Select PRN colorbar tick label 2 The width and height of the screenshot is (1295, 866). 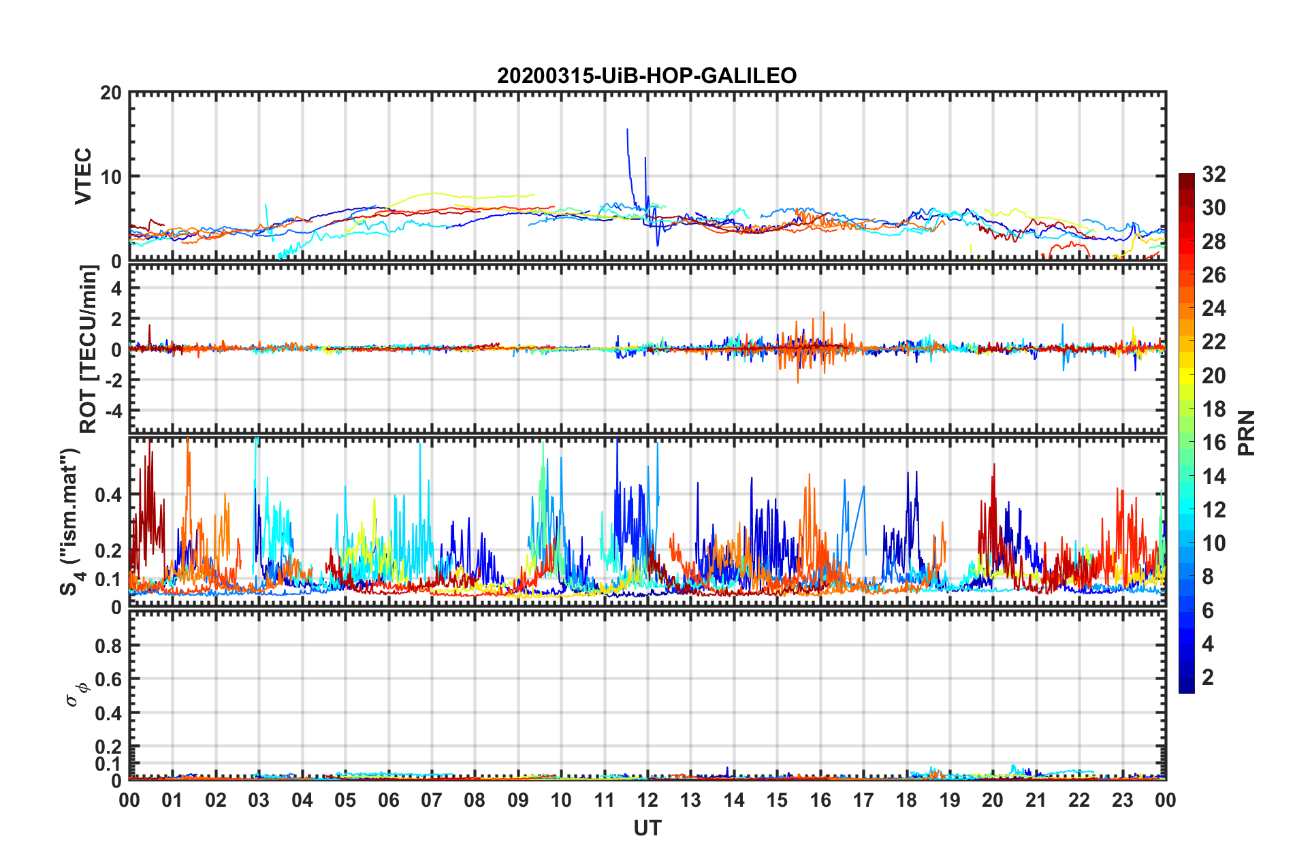click(1208, 677)
